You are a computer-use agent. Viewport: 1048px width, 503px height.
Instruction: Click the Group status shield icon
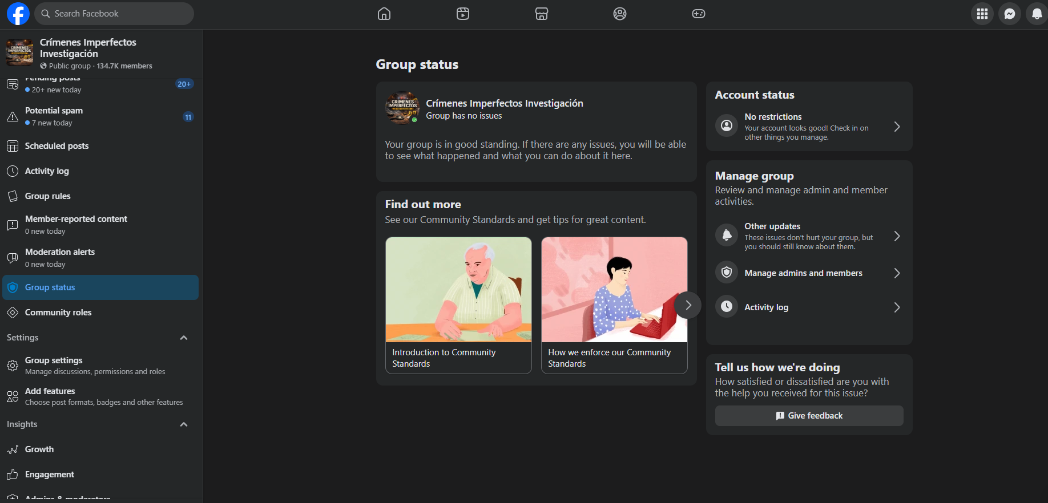(13, 287)
